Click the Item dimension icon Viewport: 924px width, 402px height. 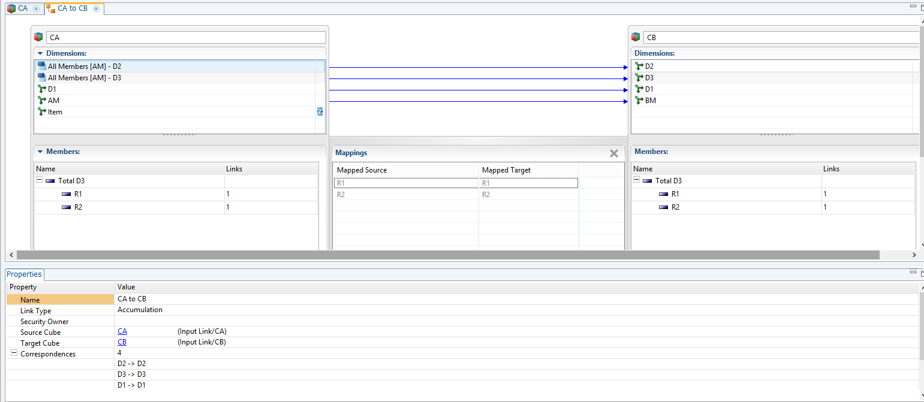(41, 112)
